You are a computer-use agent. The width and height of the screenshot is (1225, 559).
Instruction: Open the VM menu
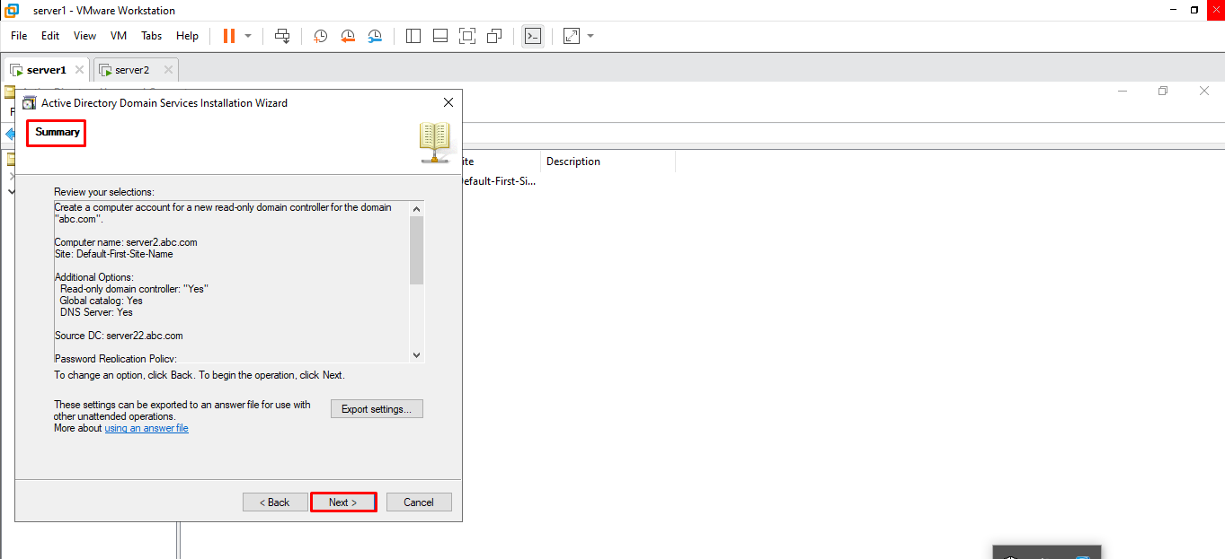click(x=119, y=36)
